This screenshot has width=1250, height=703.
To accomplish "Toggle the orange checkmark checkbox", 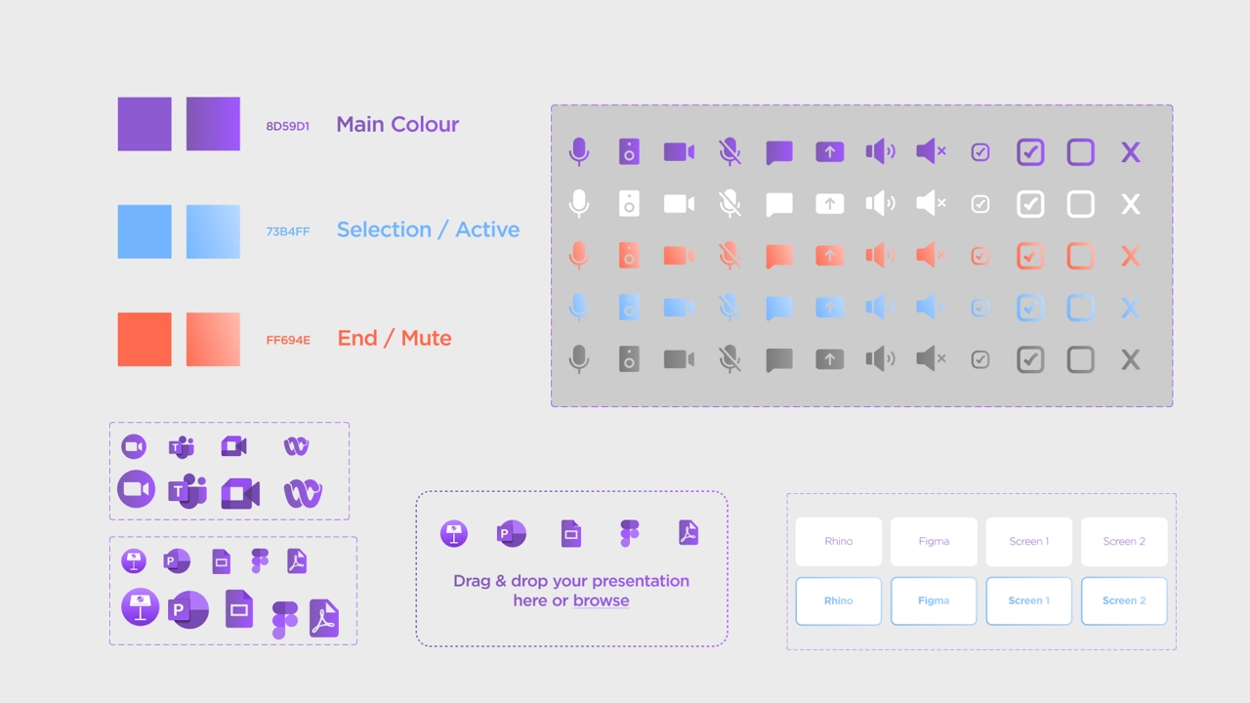I will [1030, 255].
